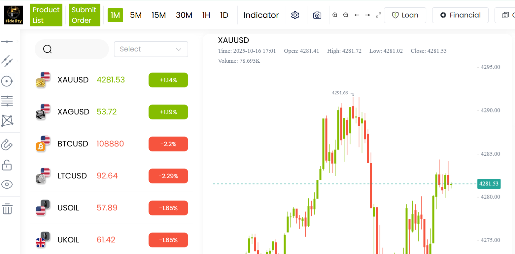515x254 pixels.
Task: Select the network polygon drawing tool
Action: click(x=7, y=121)
